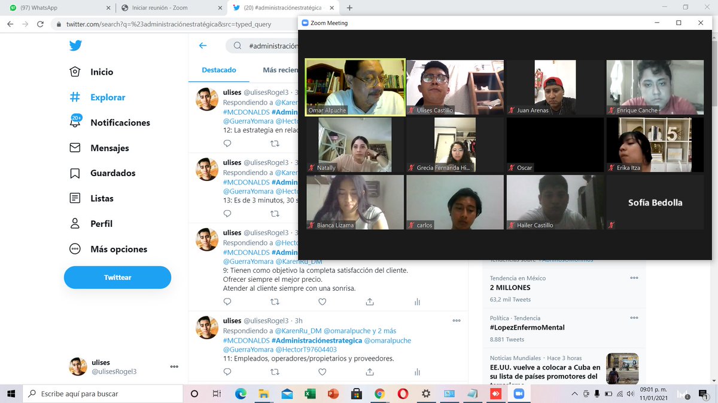Screen dimensions: 718x403
Task: Open the more menu on ulises's tweet
Action: tap(457, 321)
